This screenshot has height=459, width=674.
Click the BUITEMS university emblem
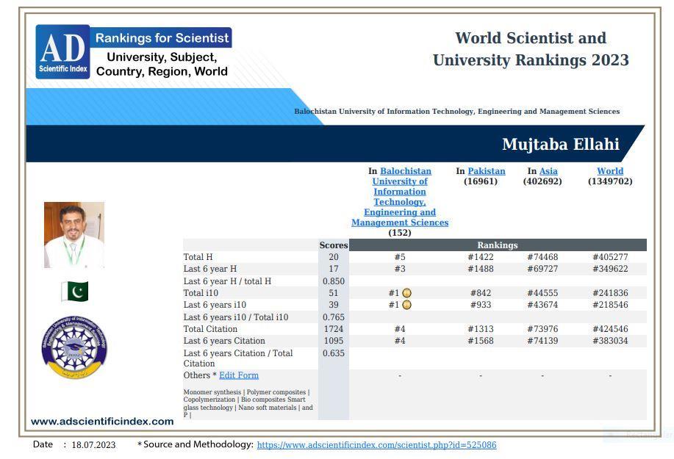point(74,347)
